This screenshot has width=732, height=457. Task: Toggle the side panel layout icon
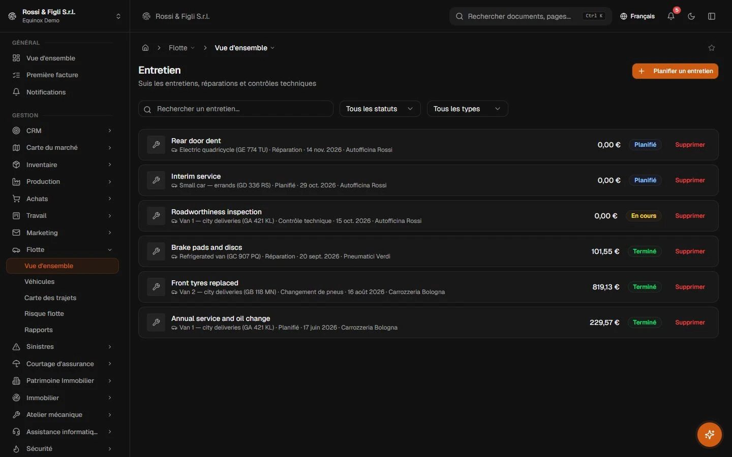coord(712,16)
